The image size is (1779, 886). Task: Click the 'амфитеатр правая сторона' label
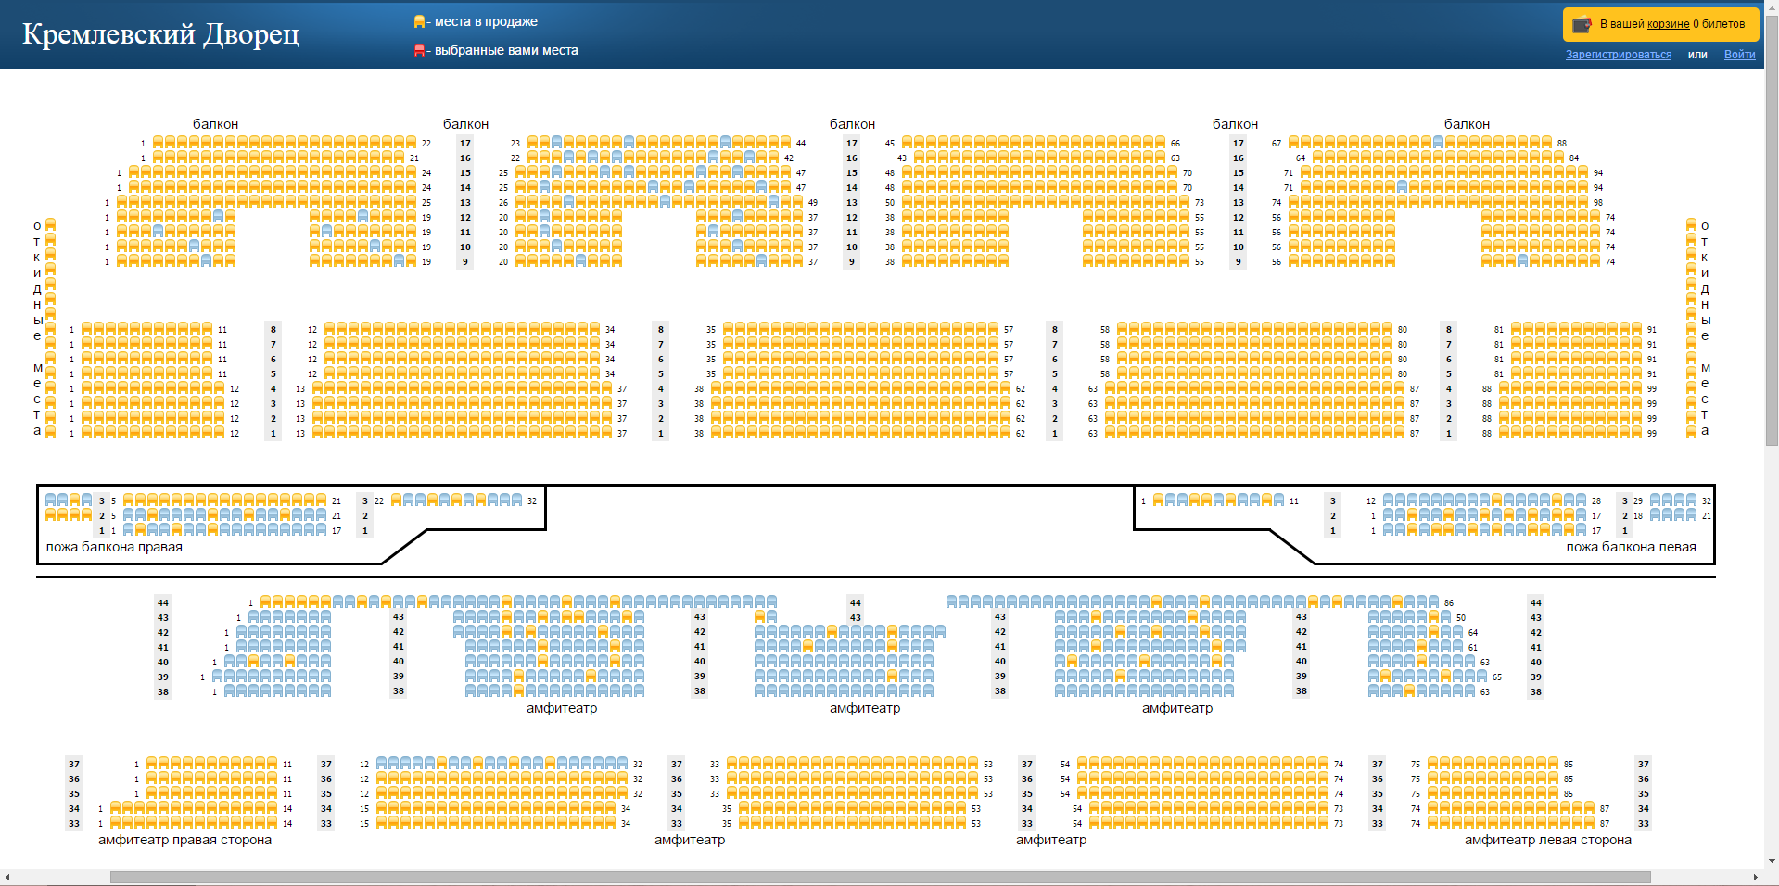[x=184, y=840]
